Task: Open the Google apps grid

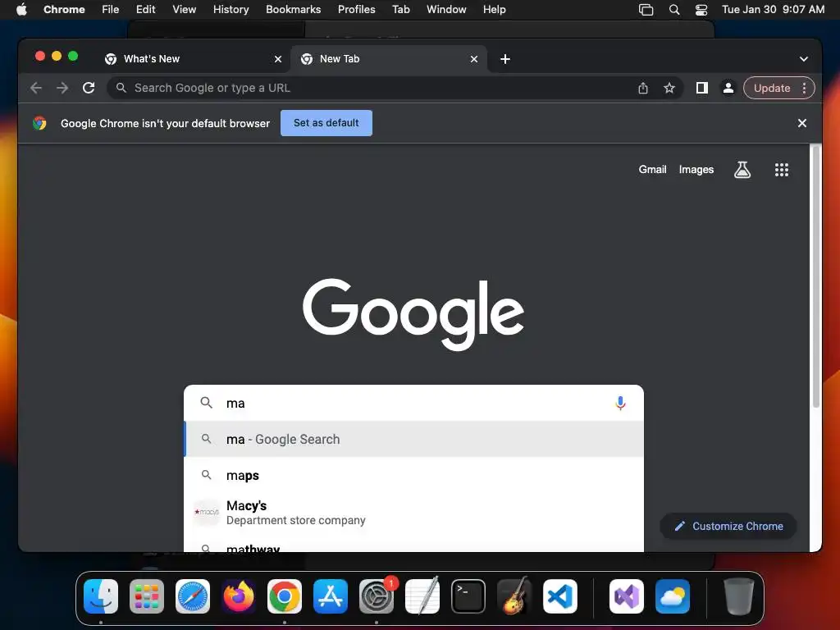Action: click(x=782, y=170)
